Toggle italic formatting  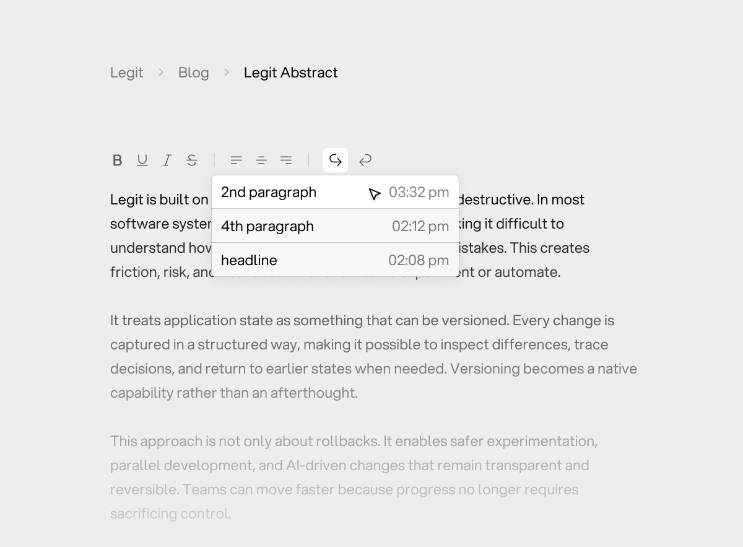(x=167, y=160)
